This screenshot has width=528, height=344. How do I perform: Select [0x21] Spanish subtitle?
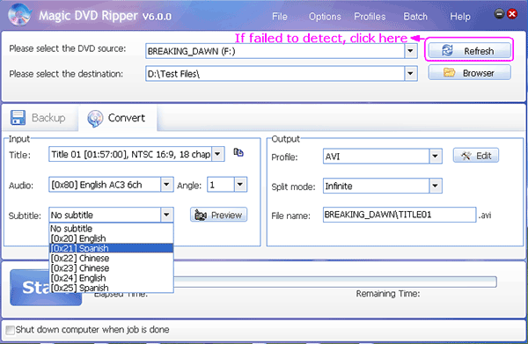point(111,248)
